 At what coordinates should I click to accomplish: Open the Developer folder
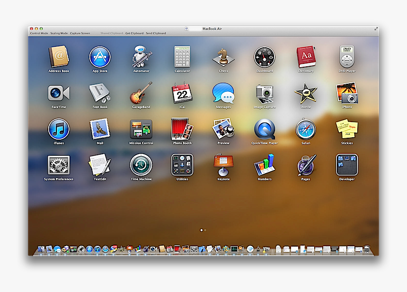point(347,165)
